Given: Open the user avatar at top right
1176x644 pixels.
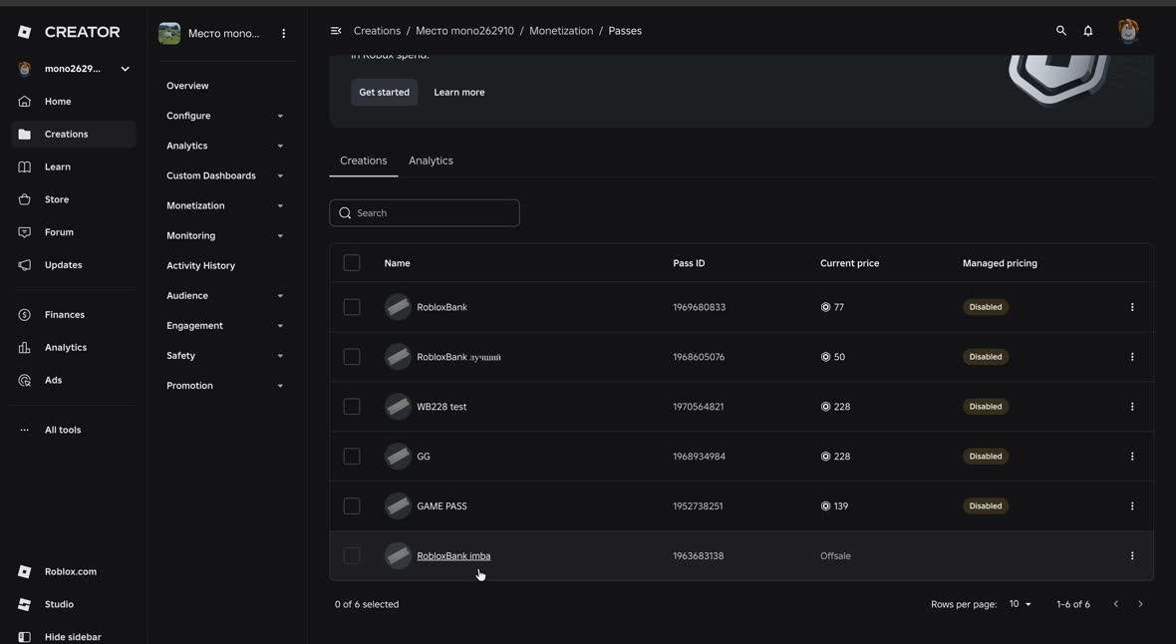Looking at the screenshot, I should click(x=1128, y=31).
